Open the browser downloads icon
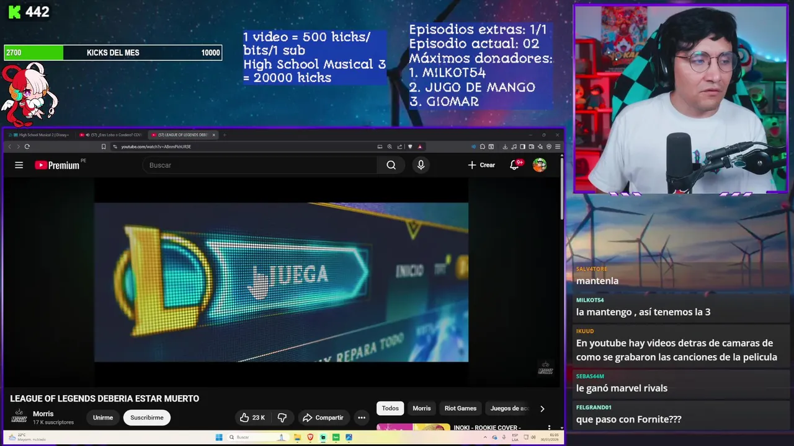Screen dimensions: 794x446 pyautogui.click(x=505, y=147)
